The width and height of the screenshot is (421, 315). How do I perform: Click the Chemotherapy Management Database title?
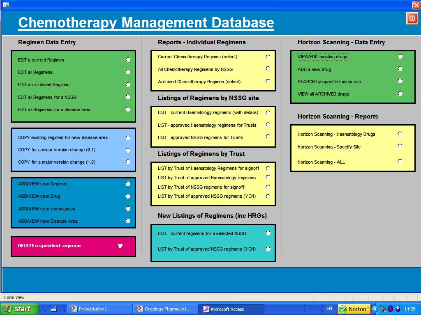click(x=146, y=23)
